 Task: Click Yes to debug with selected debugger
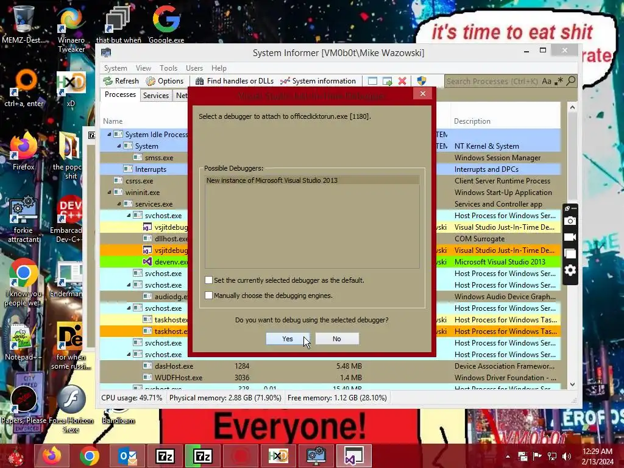[x=288, y=339]
